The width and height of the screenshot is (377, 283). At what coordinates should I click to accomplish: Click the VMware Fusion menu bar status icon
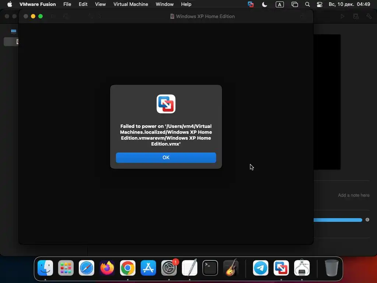coord(250,4)
